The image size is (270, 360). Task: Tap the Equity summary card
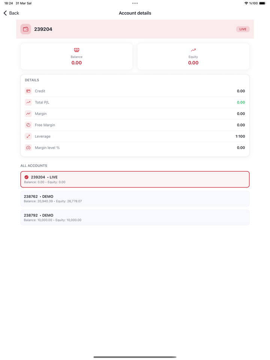[193, 57]
